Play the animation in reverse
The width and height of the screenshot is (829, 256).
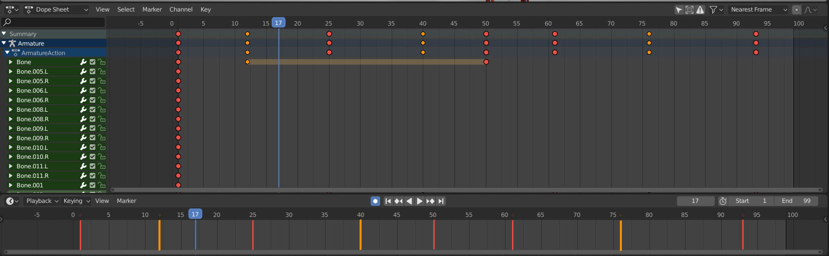(x=409, y=201)
